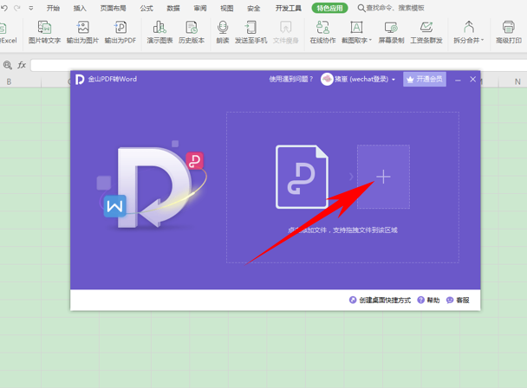The image size is (527, 388).
Task: Open 在线协作 tool
Action: [322, 33]
